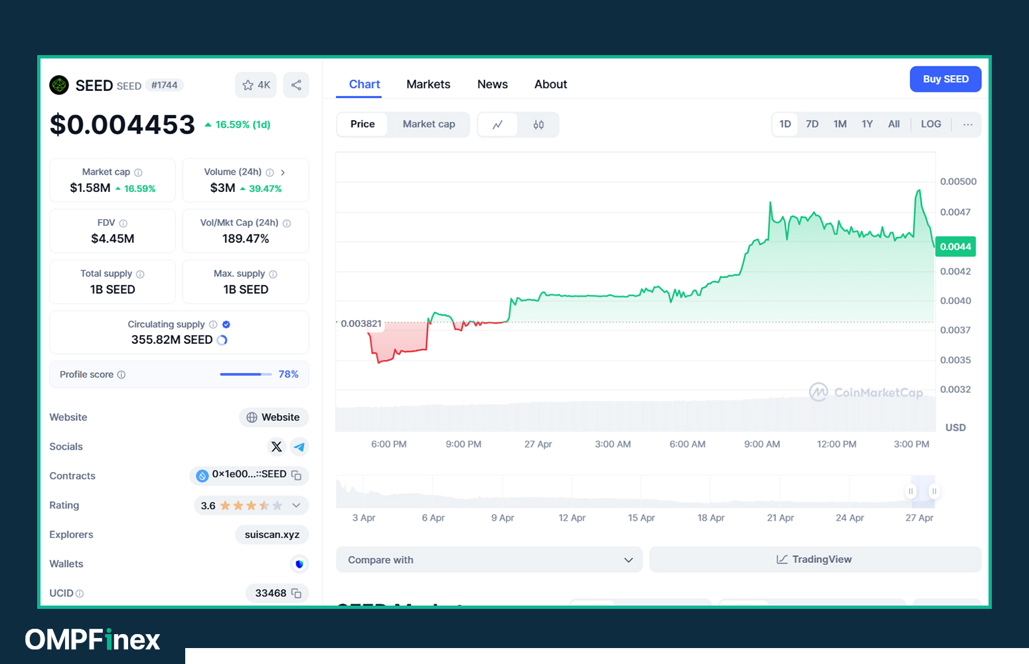Click verified badge next to Circulating supply
The height and width of the screenshot is (664, 1029).
coord(226,325)
